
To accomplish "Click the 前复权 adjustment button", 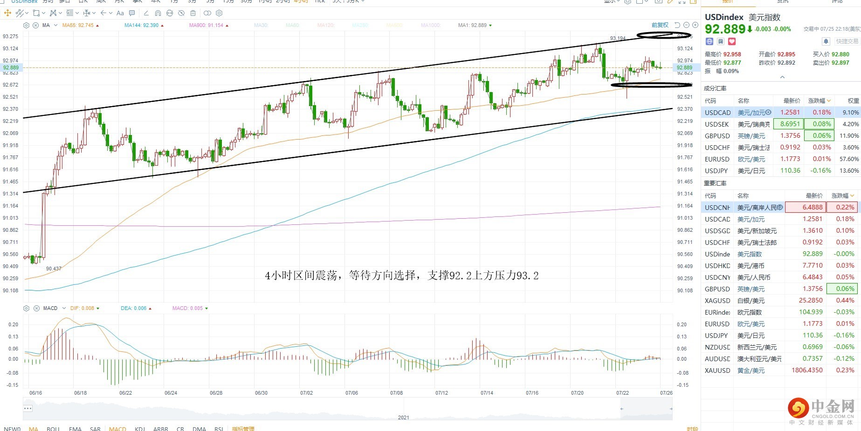I will [x=660, y=25].
